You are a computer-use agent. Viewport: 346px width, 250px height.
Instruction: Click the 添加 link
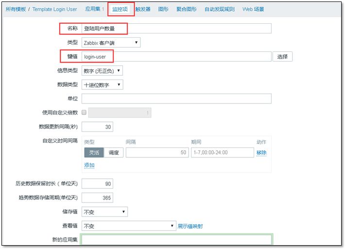point(89,165)
